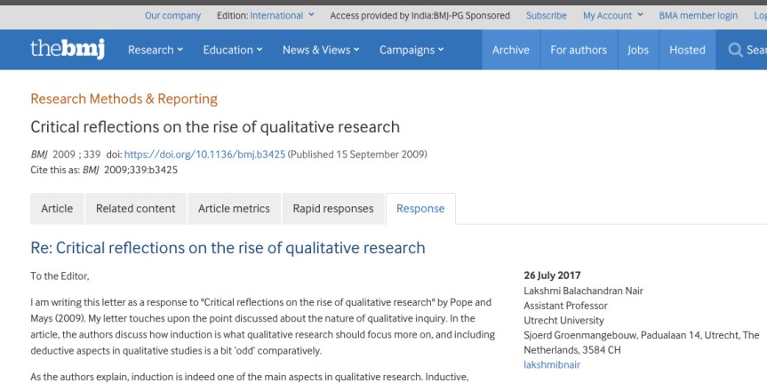Open the Jobs page
The image size is (767, 383).
pos(638,51)
